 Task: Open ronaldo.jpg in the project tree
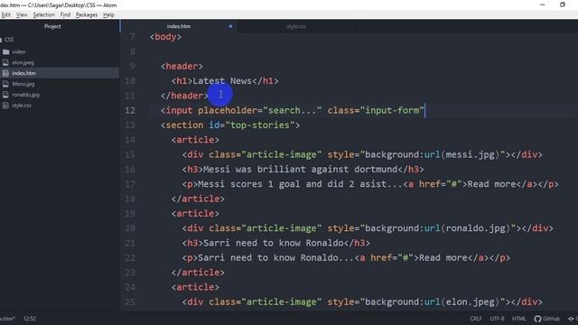pos(25,95)
